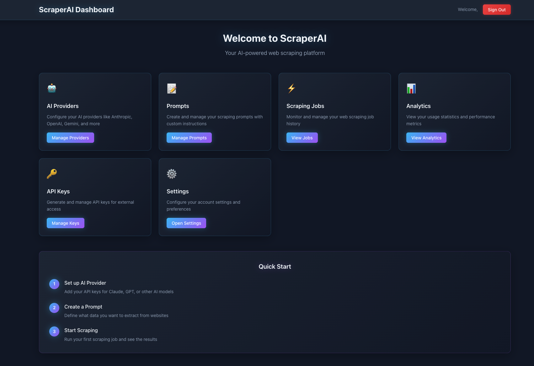Click the memo icon above Prompts

click(x=171, y=89)
